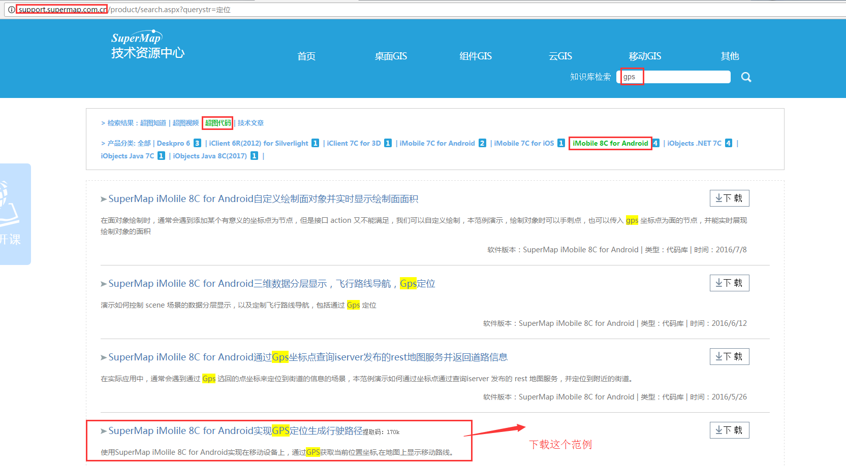Filter by iMobile 7C for Android

(437, 143)
